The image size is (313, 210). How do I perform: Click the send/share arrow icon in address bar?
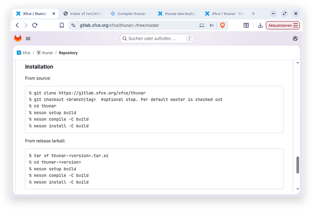[x=211, y=25]
